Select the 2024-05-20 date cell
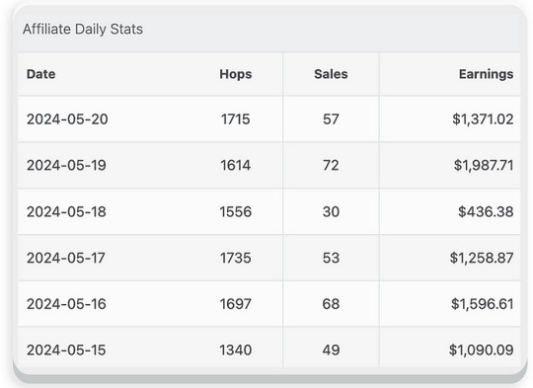 click(67, 119)
